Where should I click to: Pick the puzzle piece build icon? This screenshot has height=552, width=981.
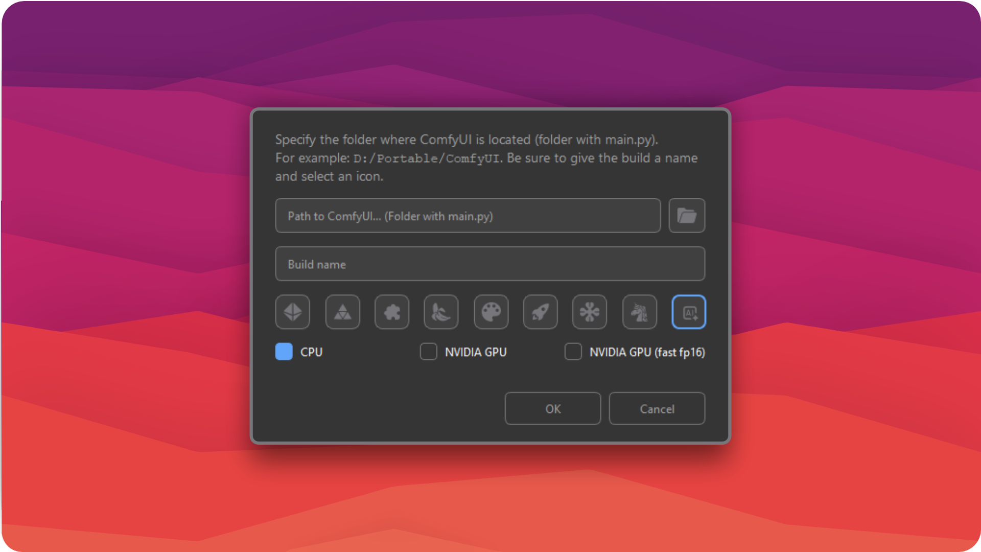coord(392,312)
